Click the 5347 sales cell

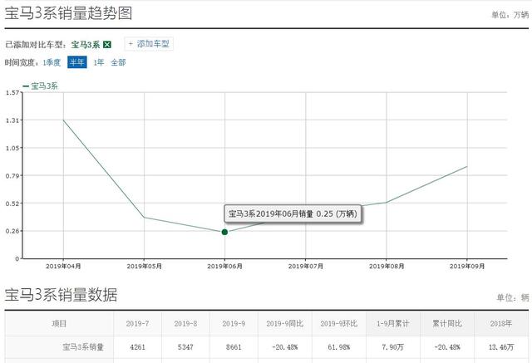[x=185, y=347]
